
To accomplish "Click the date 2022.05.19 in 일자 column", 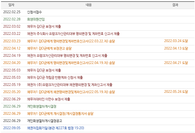I will [12, 85].
